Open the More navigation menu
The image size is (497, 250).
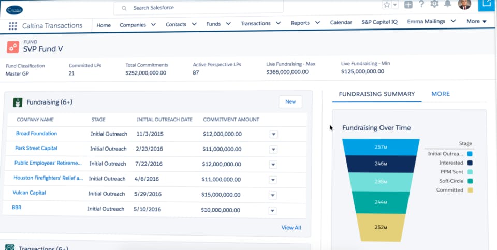tap(476, 21)
